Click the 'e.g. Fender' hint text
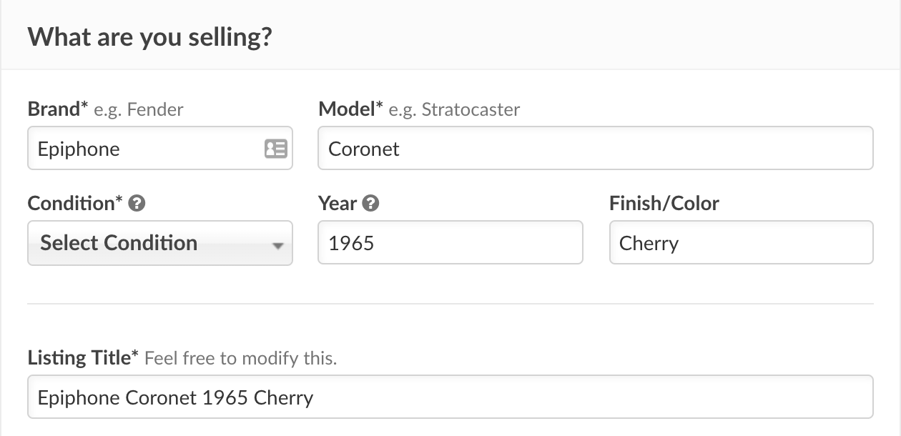The height and width of the screenshot is (436, 901). pos(139,110)
